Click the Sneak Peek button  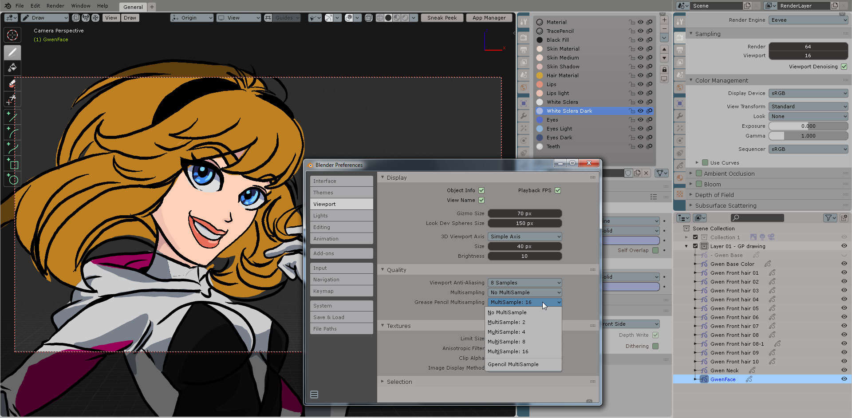click(x=442, y=18)
